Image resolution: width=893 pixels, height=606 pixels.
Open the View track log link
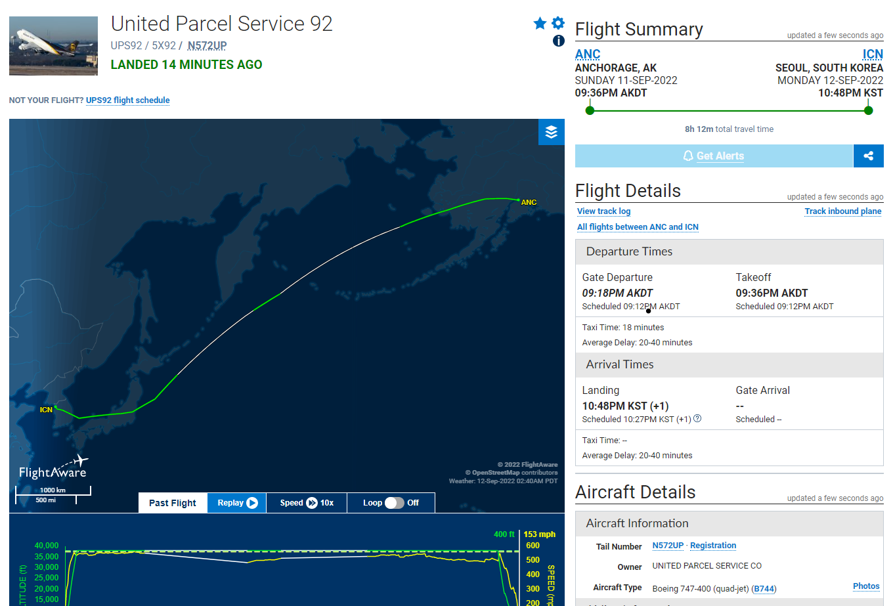coord(603,211)
